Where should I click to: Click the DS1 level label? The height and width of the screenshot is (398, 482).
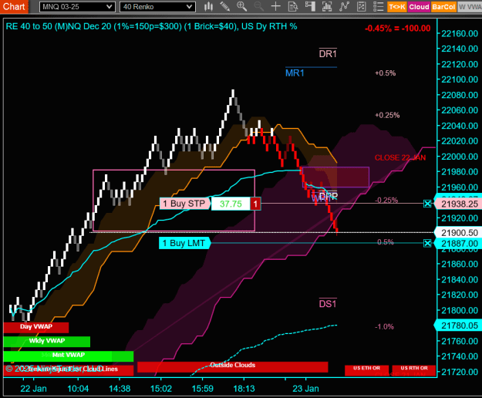328,304
